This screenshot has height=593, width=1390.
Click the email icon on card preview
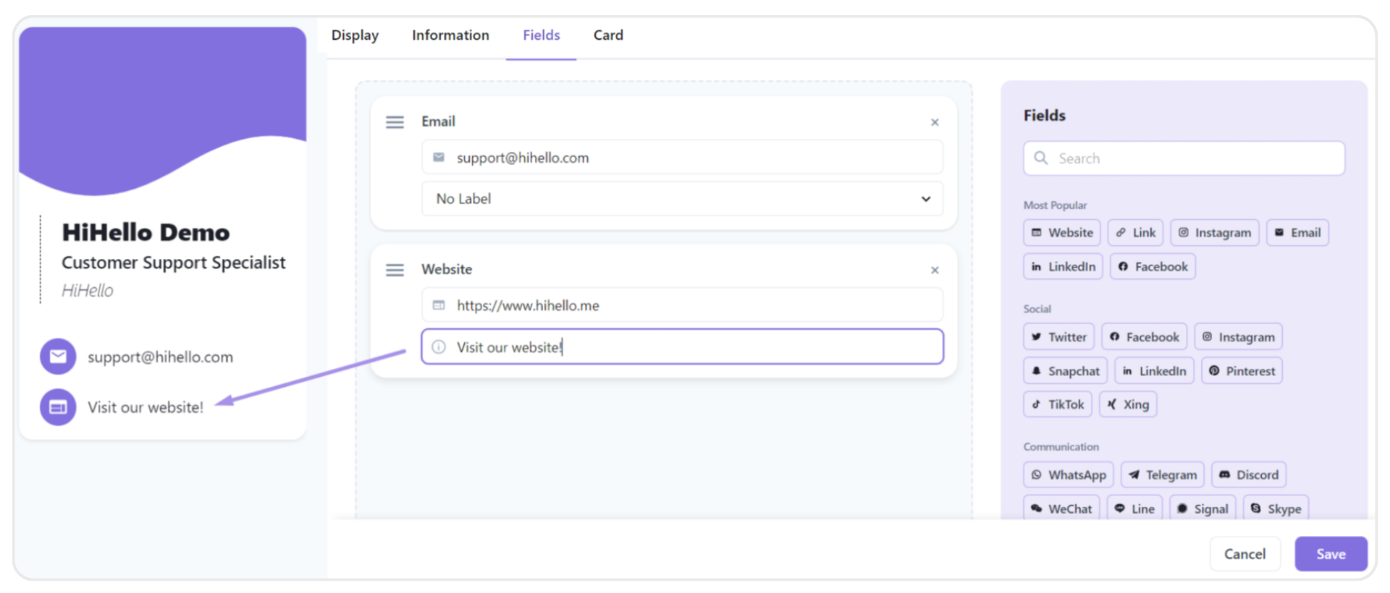click(x=58, y=357)
